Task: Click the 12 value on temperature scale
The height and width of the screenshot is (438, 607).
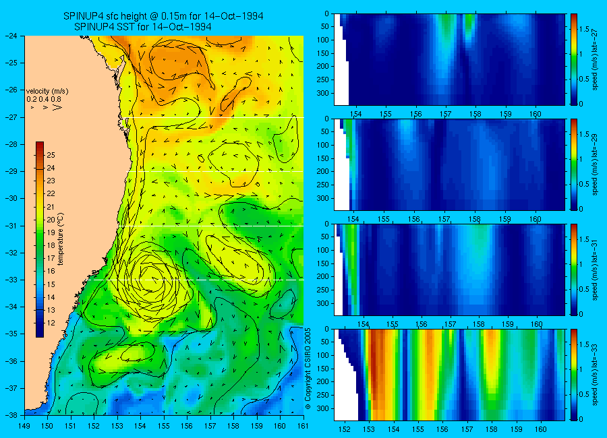Action: point(51,323)
